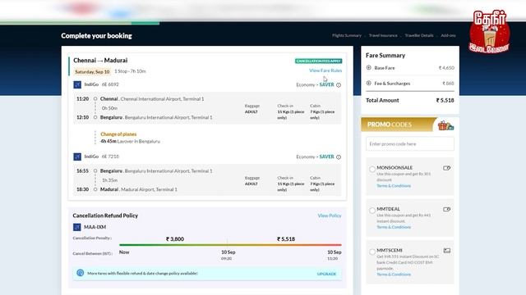Click the Tamil channel logo in corner
Screen dimensions: 526x295
pos(490,32)
